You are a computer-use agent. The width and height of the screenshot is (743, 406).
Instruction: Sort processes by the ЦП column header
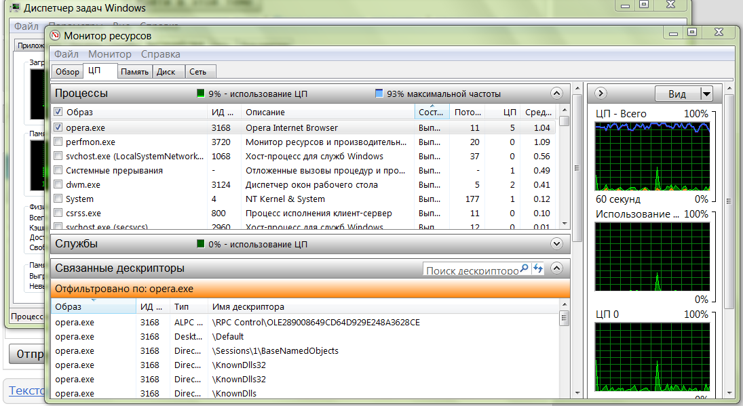(503, 112)
